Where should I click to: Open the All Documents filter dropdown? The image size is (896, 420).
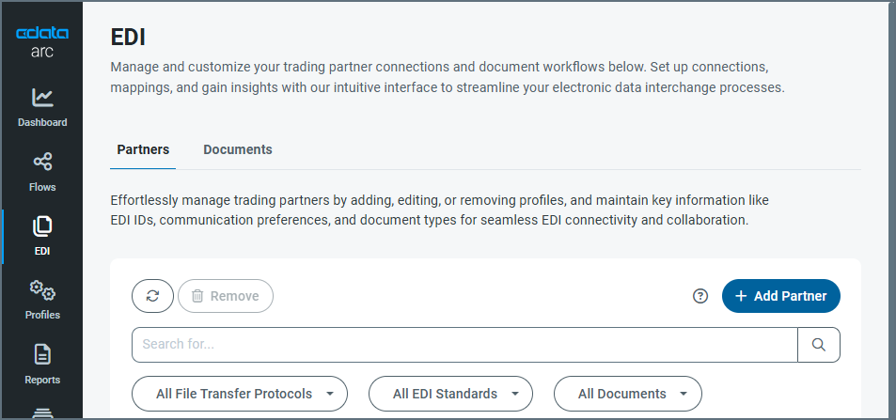tap(627, 394)
